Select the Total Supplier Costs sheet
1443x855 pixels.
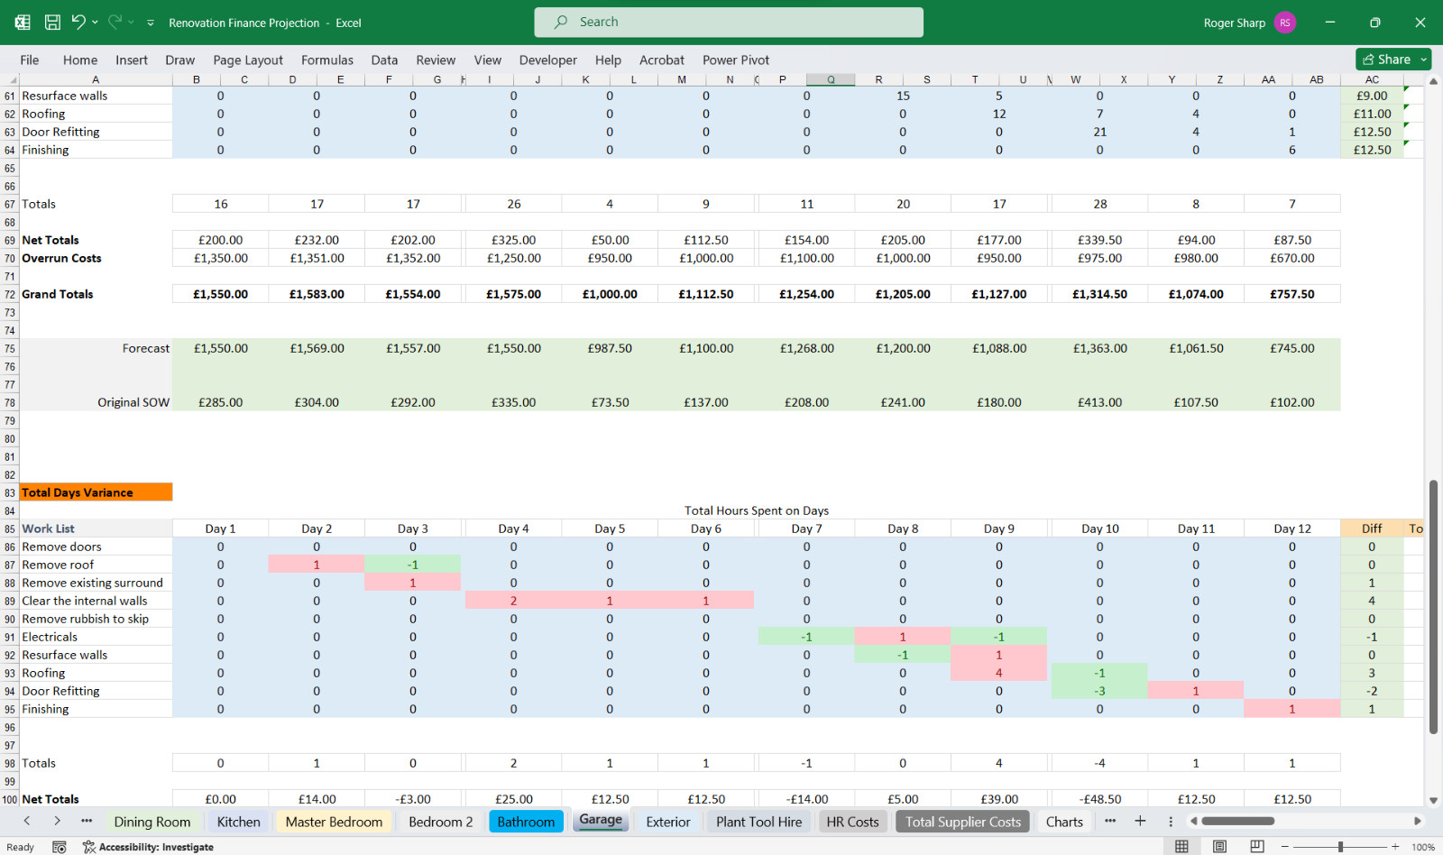[x=963, y=822]
